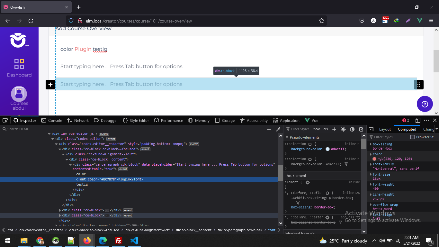Click div.ce-block__content in the breadcrumb
The image size is (439, 247).
point(193,230)
